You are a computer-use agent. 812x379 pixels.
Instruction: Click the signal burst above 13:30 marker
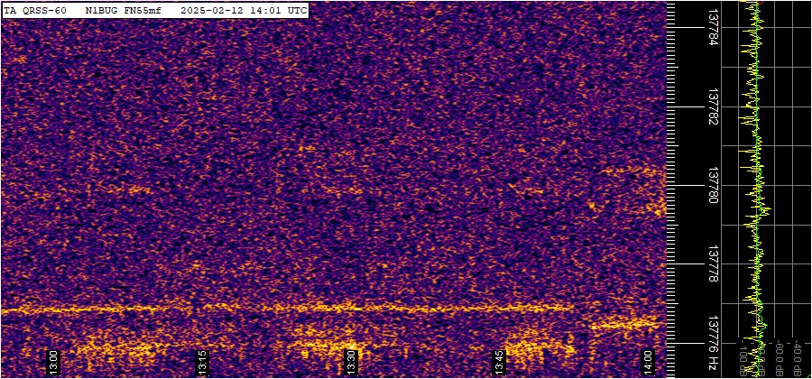(x=329, y=343)
